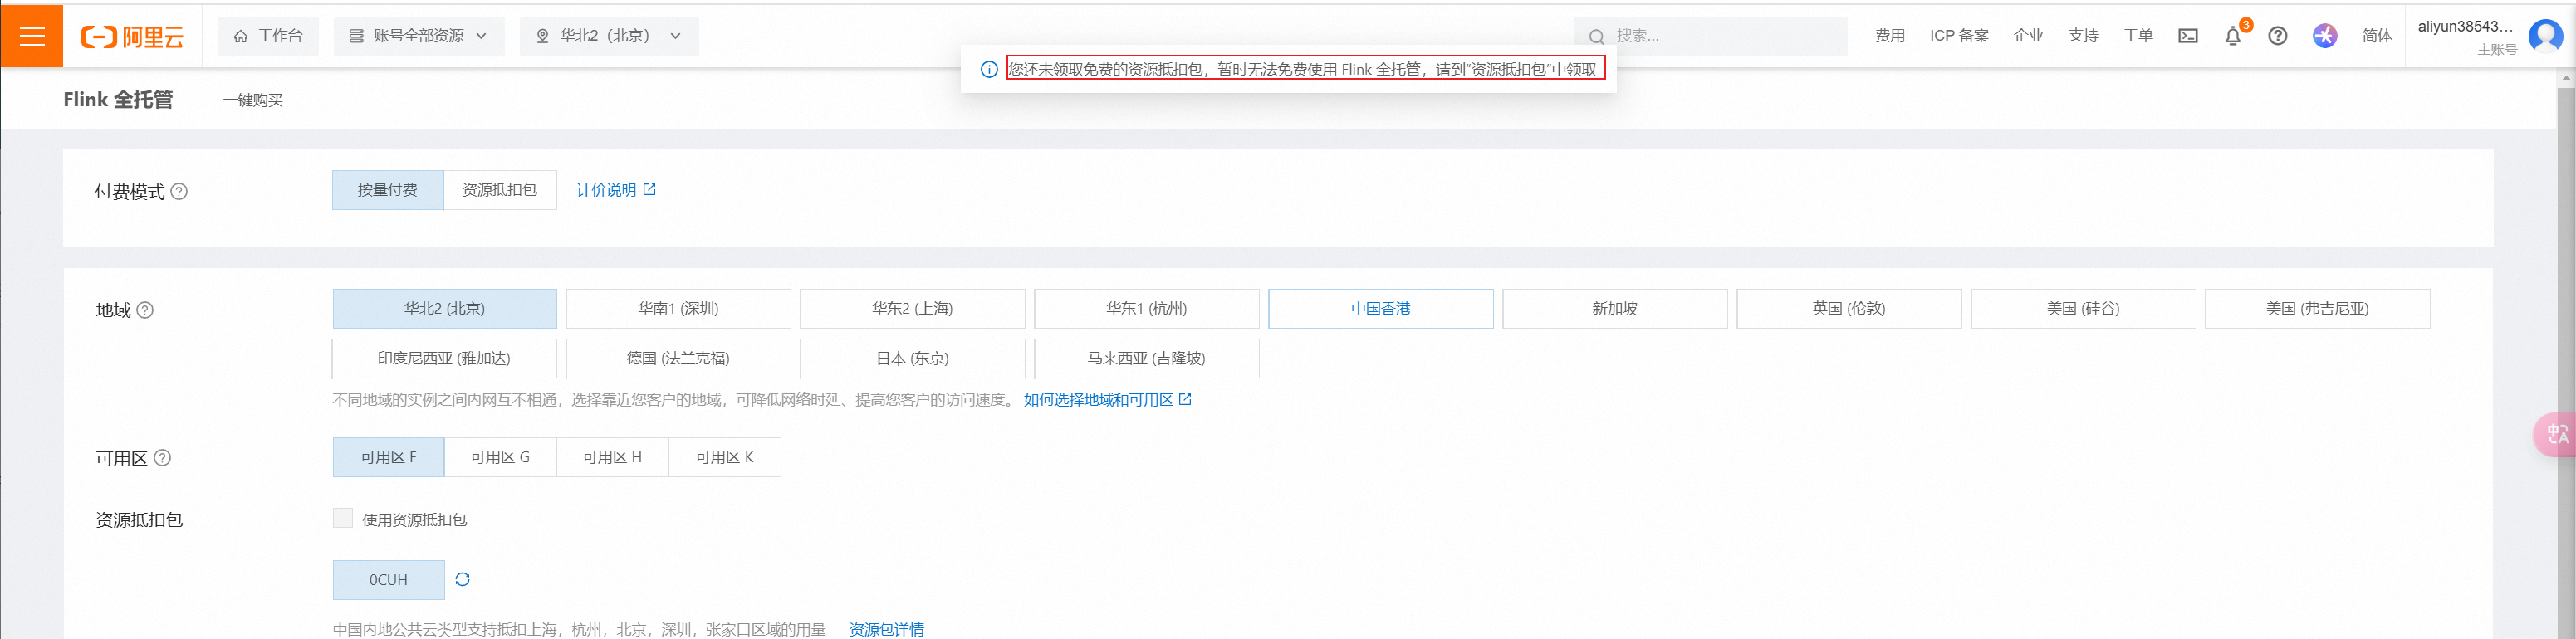Screen dimensions: 2576x639
Task: Open the 企业 menu
Action: click(2028, 36)
